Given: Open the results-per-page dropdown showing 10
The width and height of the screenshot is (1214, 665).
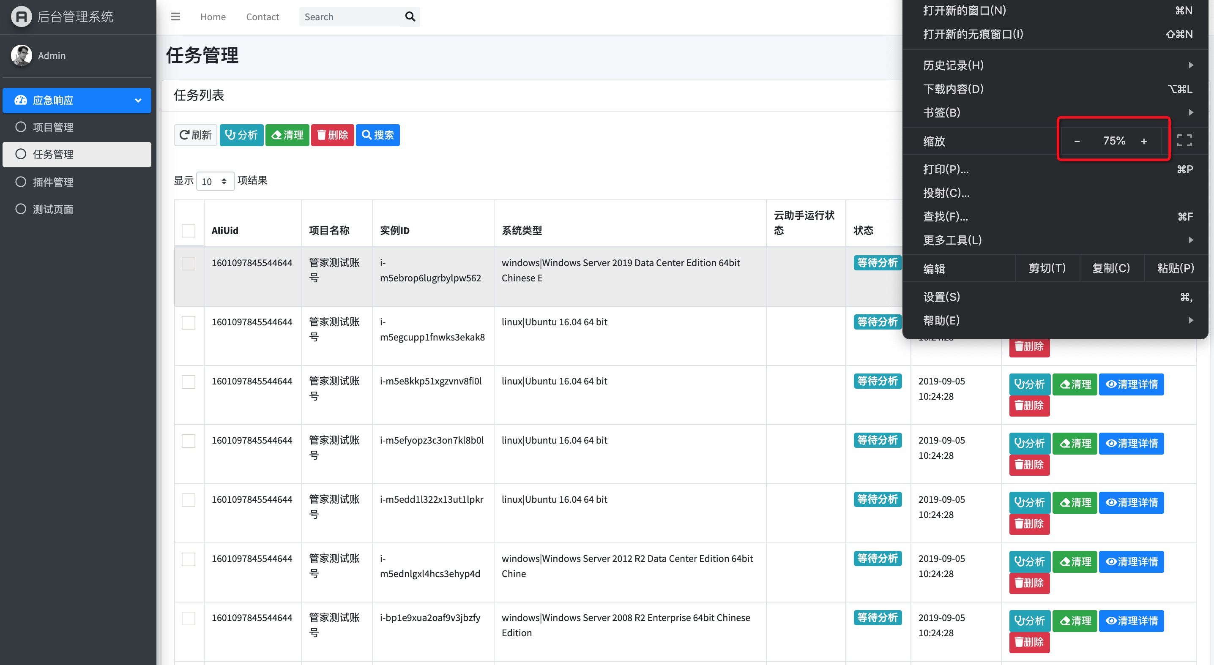Looking at the screenshot, I should pos(215,181).
